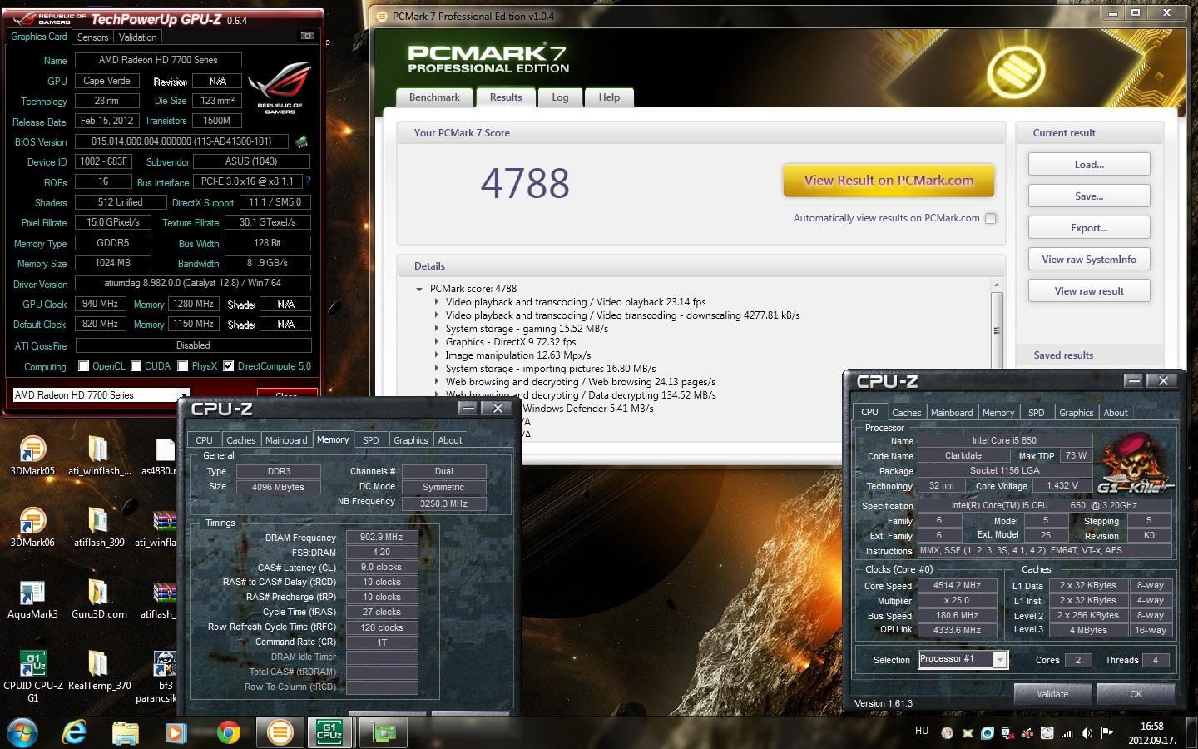Open Windows Explorer from the taskbar
Image resolution: width=1198 pixels, height=749 pixels.
pos(125,732)
